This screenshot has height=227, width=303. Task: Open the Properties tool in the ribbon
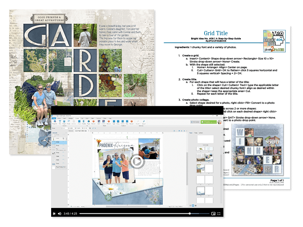point(55,122)
